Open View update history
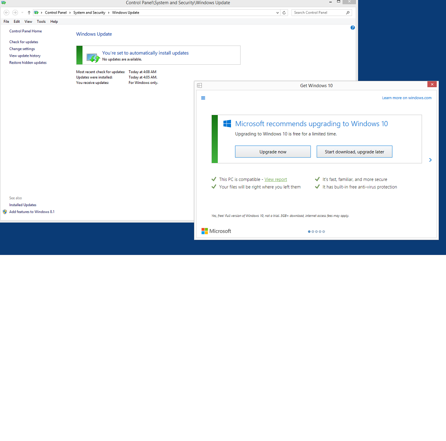Image resolution: width=446 pixels, height=441 pixels. click(25, 56)
